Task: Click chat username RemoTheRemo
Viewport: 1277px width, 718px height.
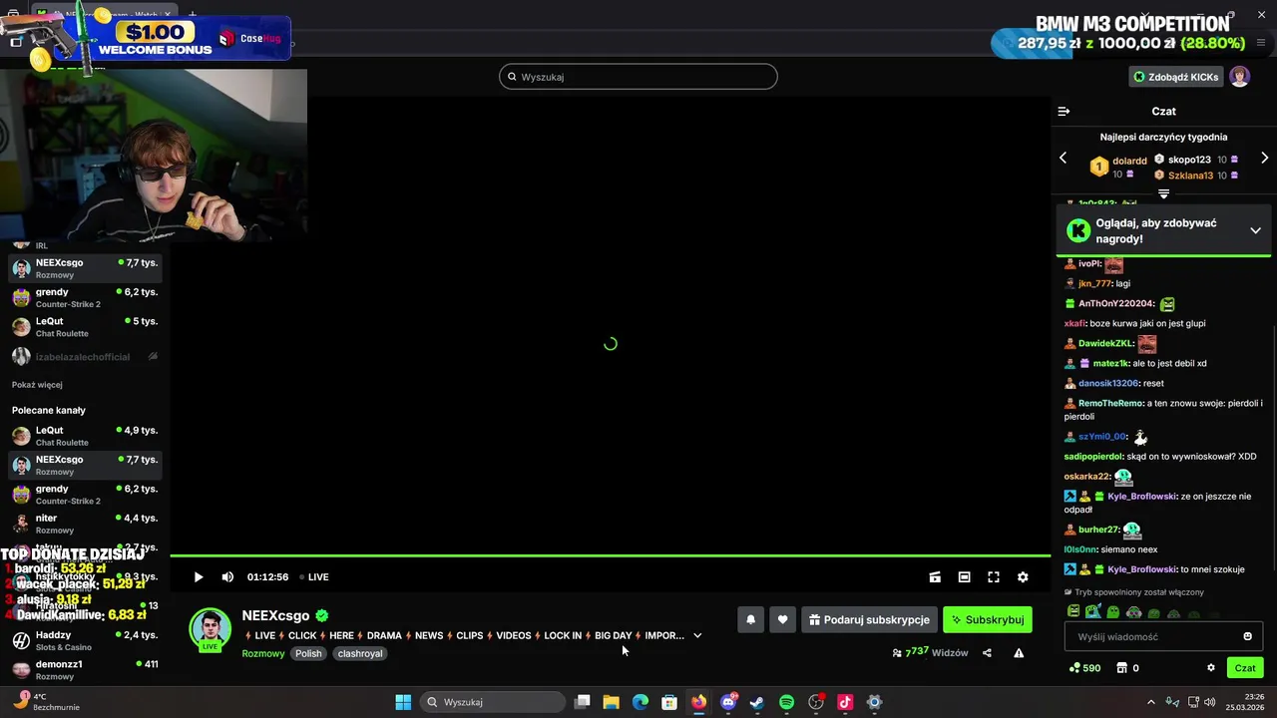Action: click(1110, 403)
